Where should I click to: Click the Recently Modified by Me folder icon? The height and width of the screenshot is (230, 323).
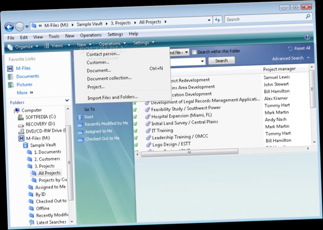tap(80, 124)
